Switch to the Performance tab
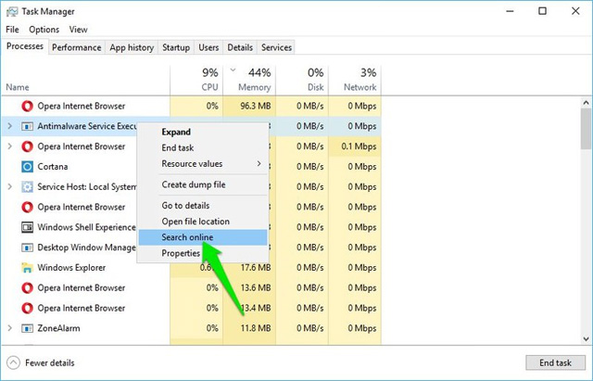 [77, 47]
